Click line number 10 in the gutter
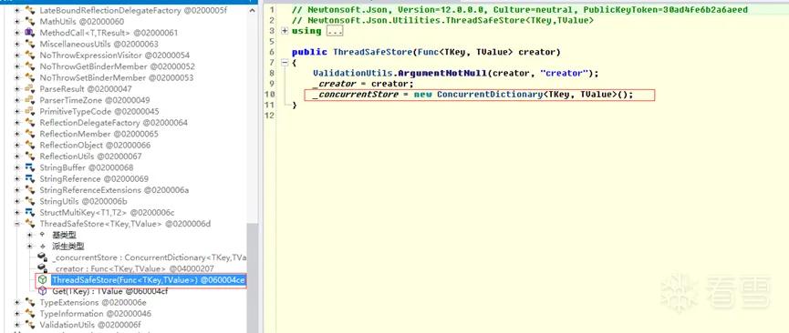 270,95
